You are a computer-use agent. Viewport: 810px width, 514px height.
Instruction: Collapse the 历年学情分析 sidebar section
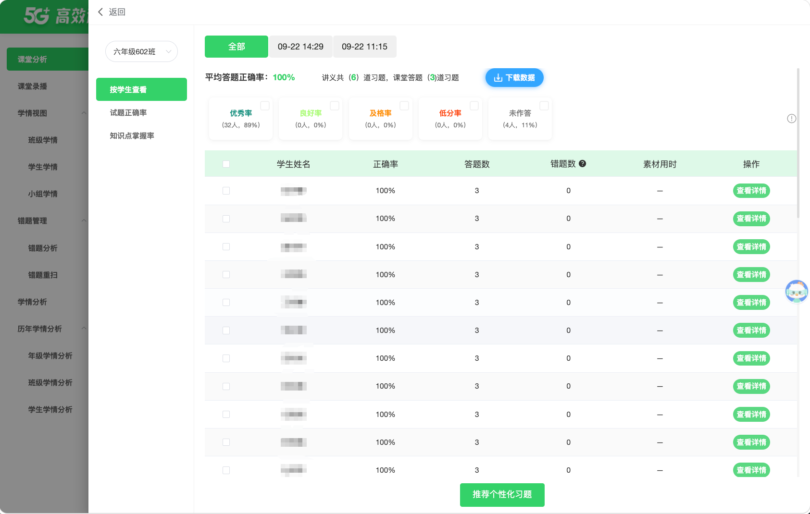[84, 329]
